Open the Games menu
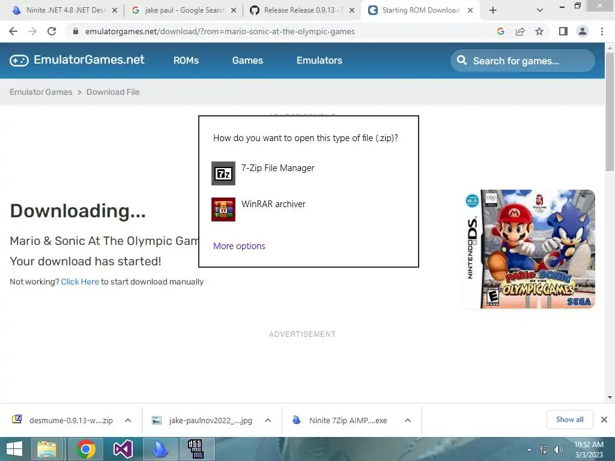 pos(247,61)
